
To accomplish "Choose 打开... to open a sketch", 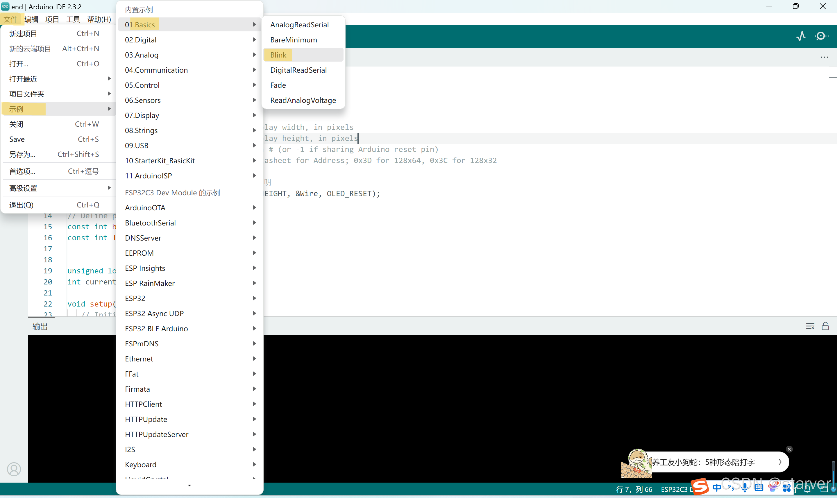I will tap(58, 64).
